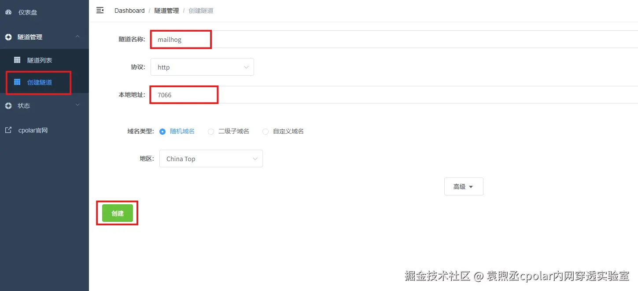Click the dashboard gauge icon in sidebar
This screenshot has height=291, width=638.
8,12
